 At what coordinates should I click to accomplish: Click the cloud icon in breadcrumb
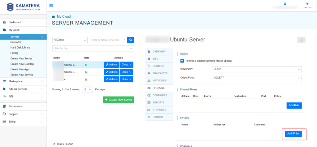pyautogui.click(x=53, y=17)
